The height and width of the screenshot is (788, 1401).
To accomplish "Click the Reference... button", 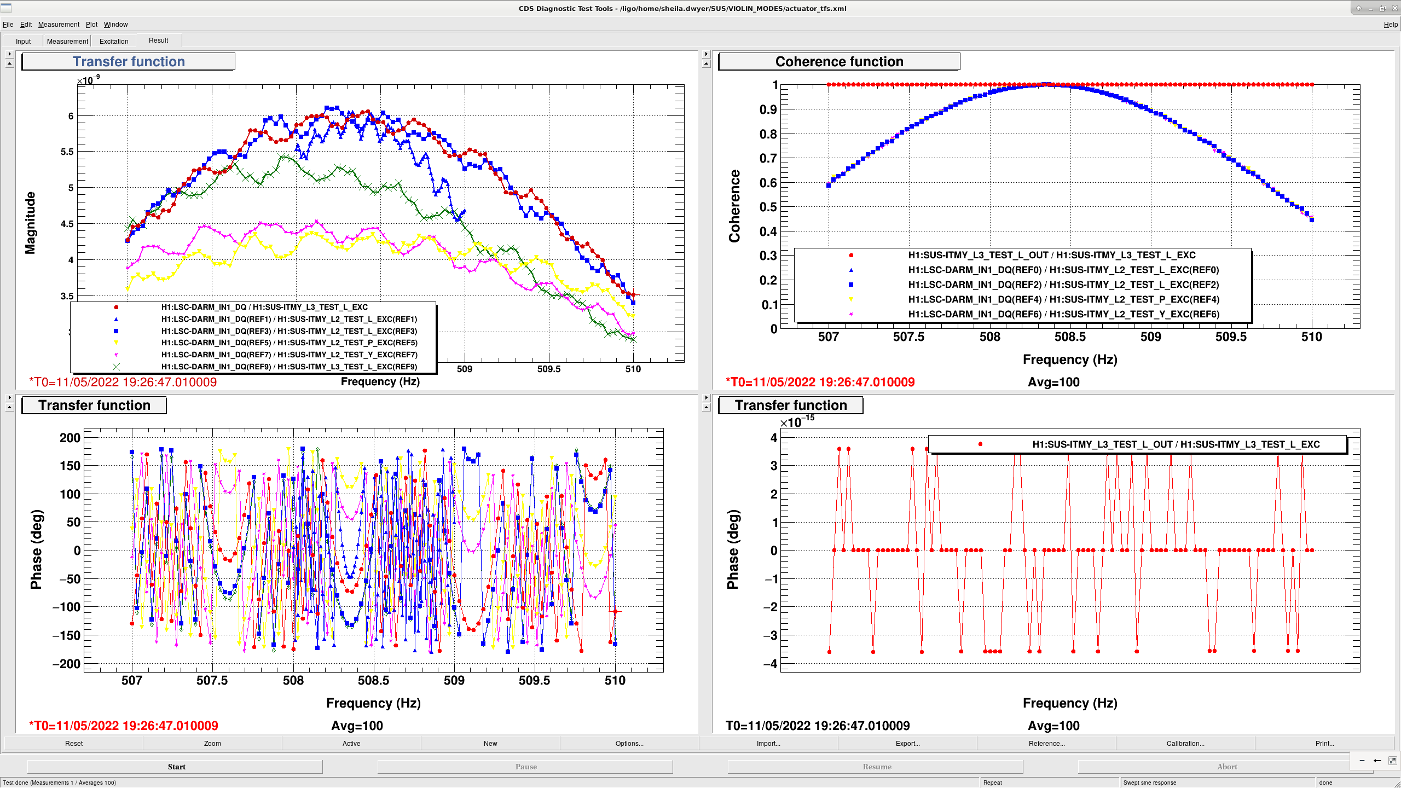I will pos(1046,743).
